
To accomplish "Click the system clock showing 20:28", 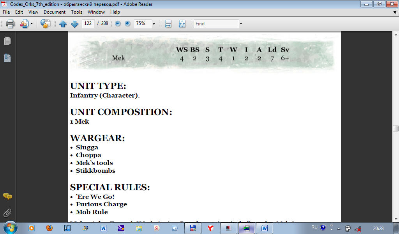I will (x=378, y=229).
